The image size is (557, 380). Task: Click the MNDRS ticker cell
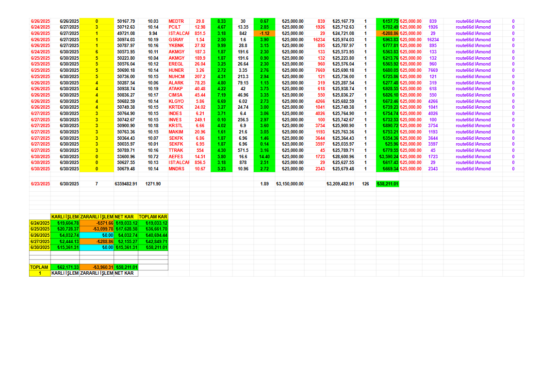point(179,169)
